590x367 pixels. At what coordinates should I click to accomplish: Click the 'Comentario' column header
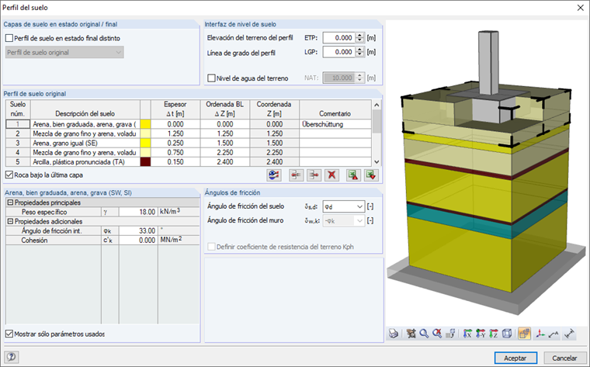pos(335,109)
